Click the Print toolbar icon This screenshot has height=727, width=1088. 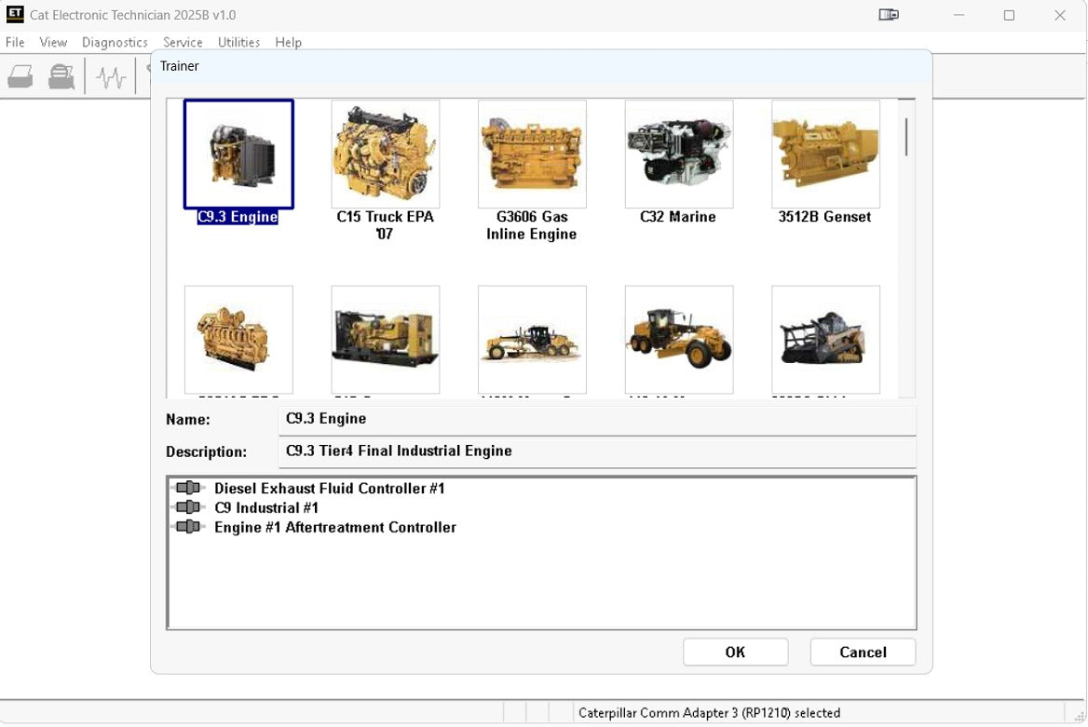[x=20, y=75]
